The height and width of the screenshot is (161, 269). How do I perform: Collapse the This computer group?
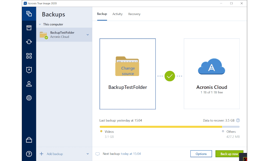point(40,24)
